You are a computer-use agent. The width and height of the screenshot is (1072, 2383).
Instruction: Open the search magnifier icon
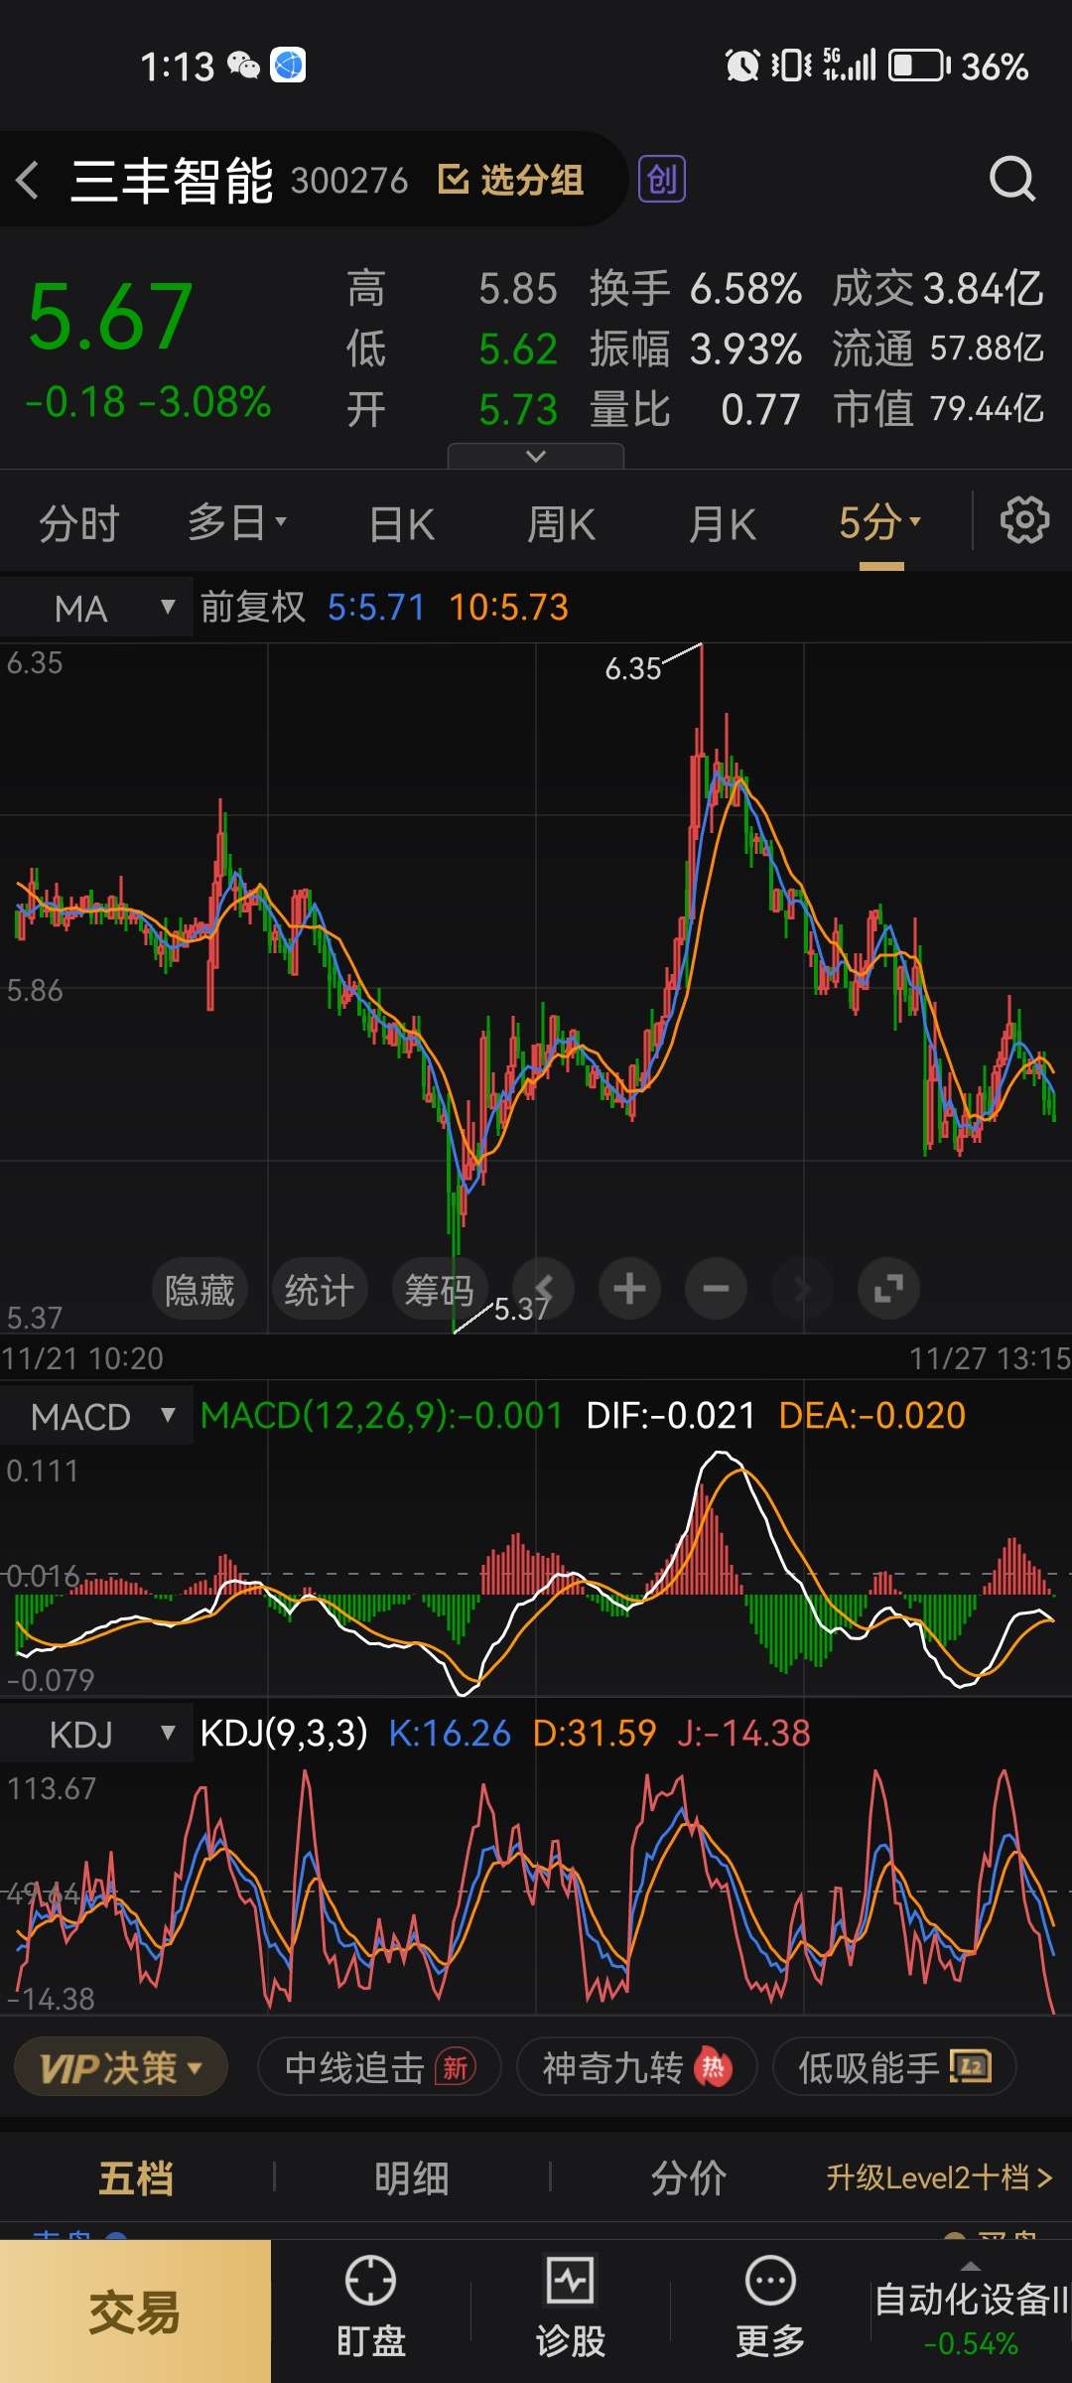(x=1012, y=180)
